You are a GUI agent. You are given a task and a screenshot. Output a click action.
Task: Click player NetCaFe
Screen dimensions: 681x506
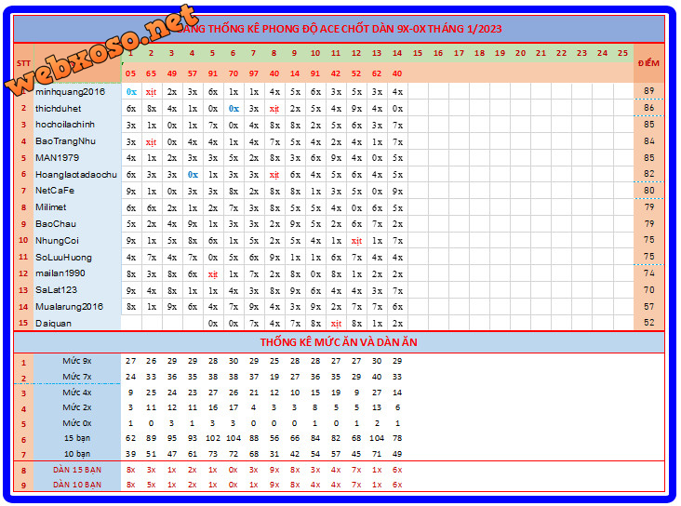pos(55,191)
